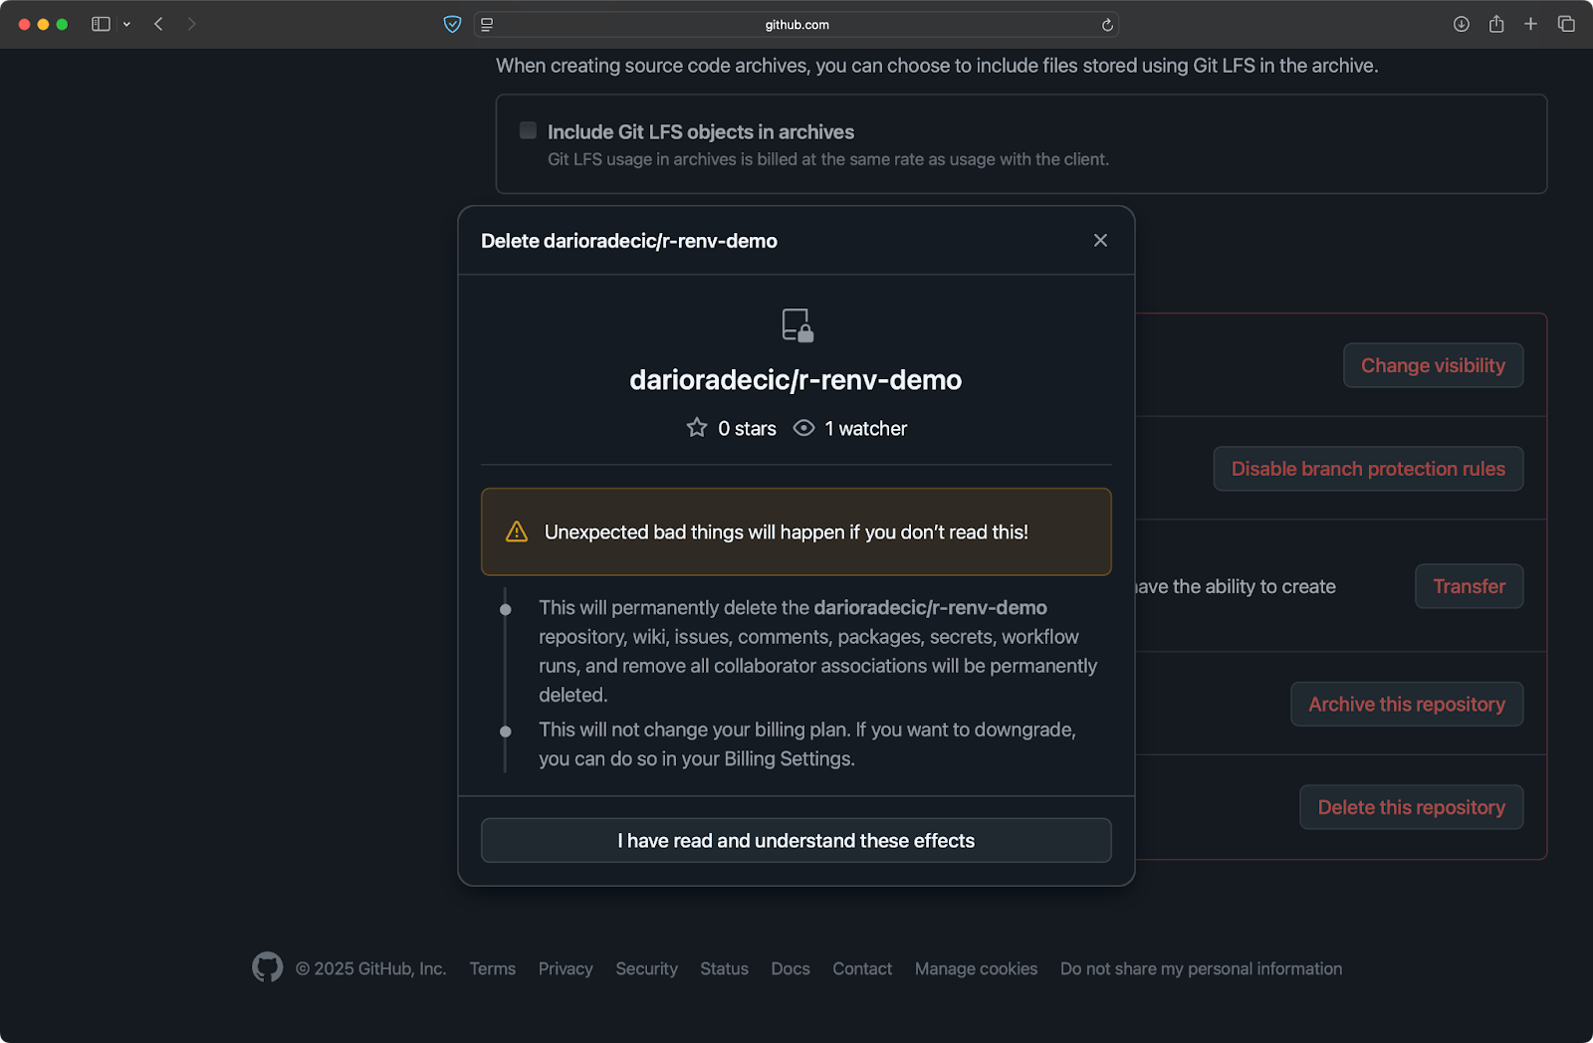Open the Status footer link
The height and width of the screenshot is (1043, 1593).
[724, 968]
